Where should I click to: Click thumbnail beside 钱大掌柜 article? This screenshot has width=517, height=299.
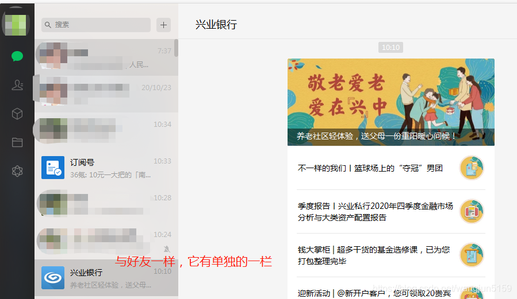[x=472, y=255]
